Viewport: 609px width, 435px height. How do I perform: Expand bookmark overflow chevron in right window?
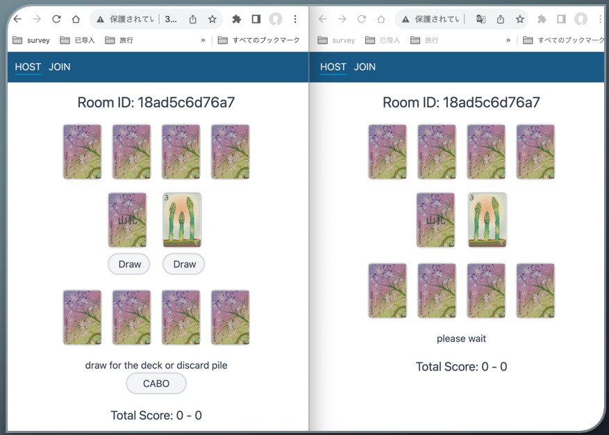(508, 40)
